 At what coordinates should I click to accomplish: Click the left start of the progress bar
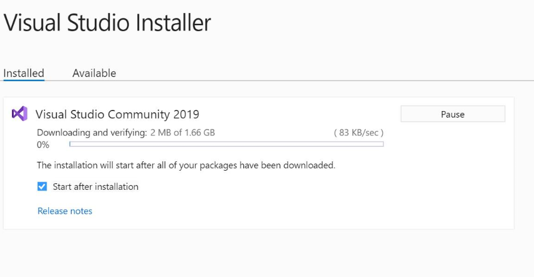pyautogui.click(x=70, y=144)
